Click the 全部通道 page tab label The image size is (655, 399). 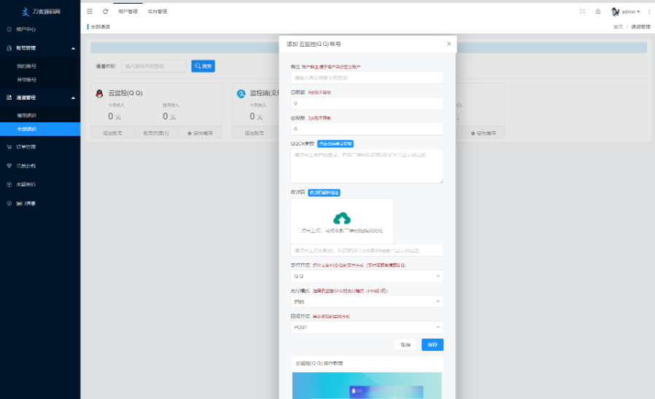(100, 27)
